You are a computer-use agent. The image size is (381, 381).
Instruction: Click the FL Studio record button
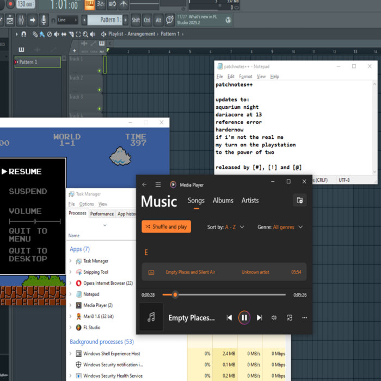point(10,4)
